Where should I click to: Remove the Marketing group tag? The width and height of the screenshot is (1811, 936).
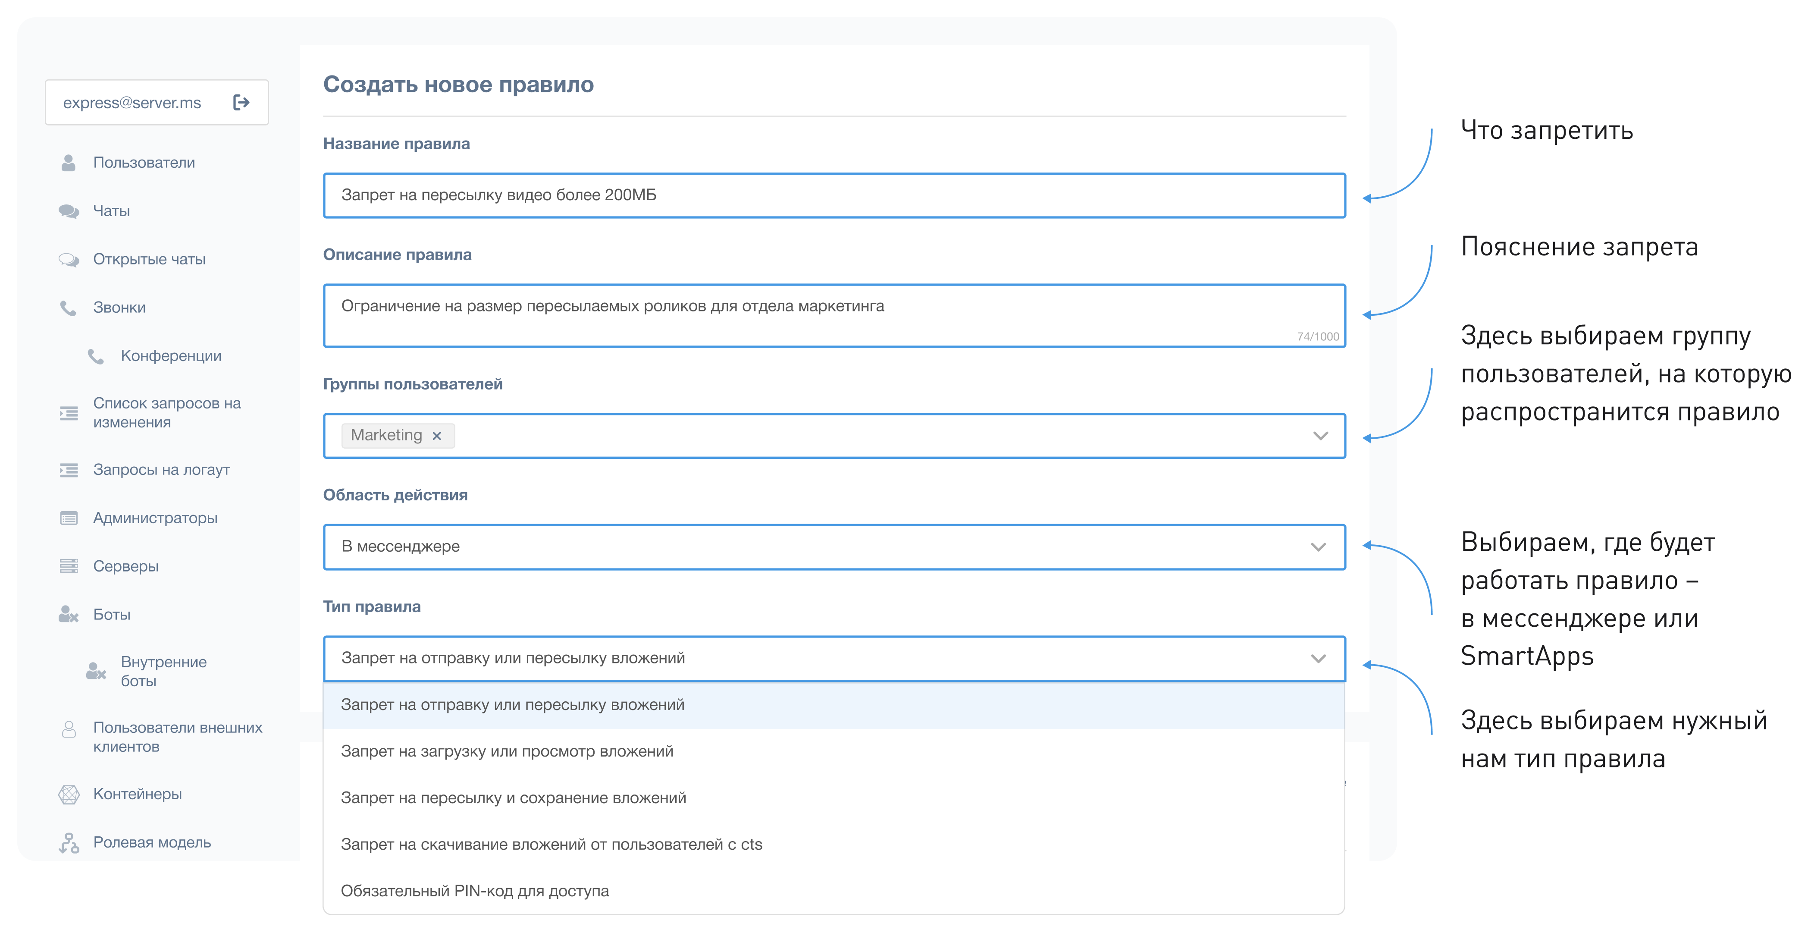(436, 436)
